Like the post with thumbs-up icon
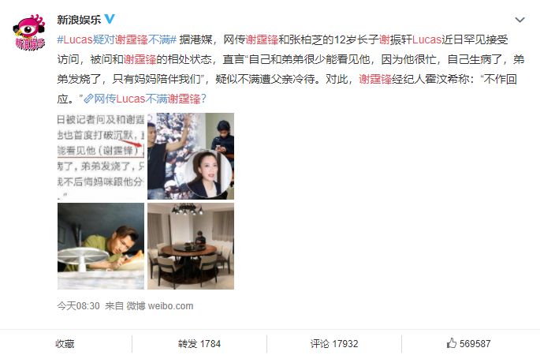This screenshot has height=359, width=540. (451, 343)
